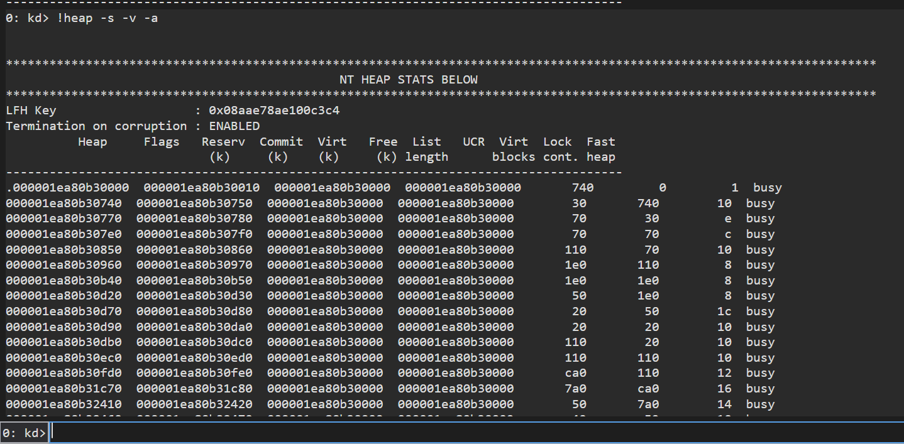Click the "Flags" column header

(162, 142)
